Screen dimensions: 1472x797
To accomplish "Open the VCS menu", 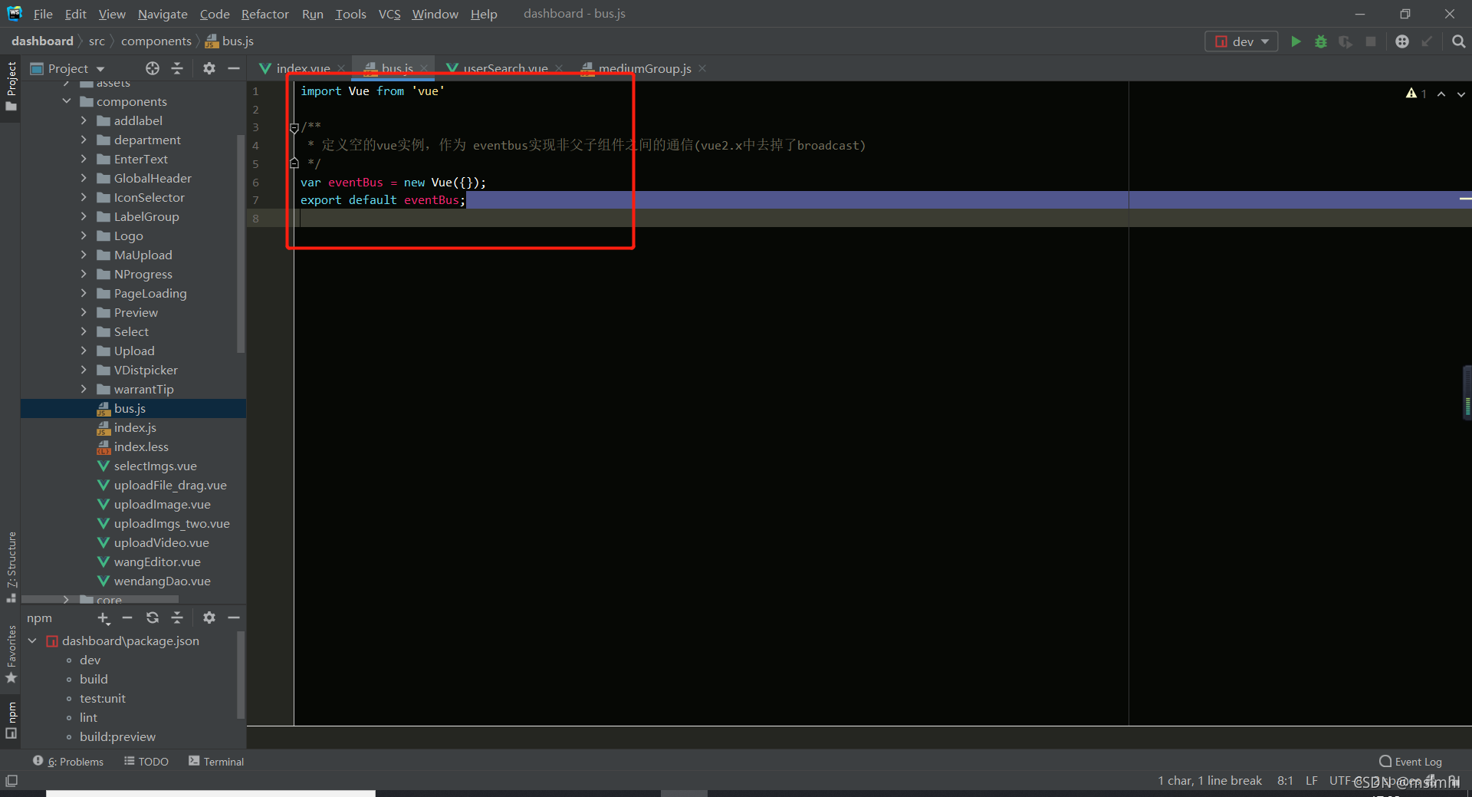I will tap(389, 14).
